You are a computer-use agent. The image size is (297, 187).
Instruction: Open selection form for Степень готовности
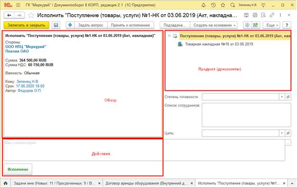(x=288, y=97)
